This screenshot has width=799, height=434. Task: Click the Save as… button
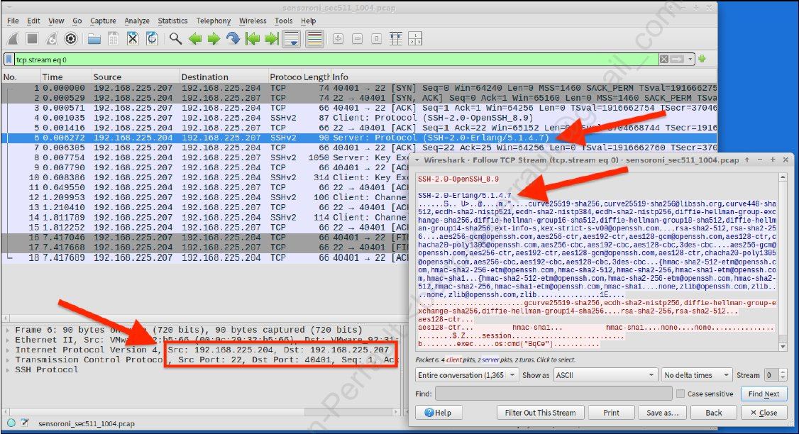663,413
